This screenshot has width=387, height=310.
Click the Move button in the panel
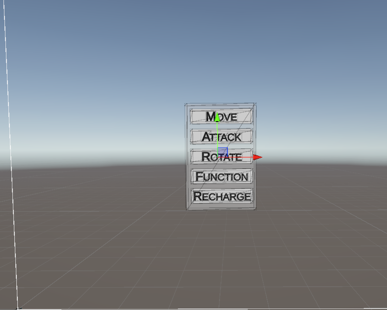[233, 117]
